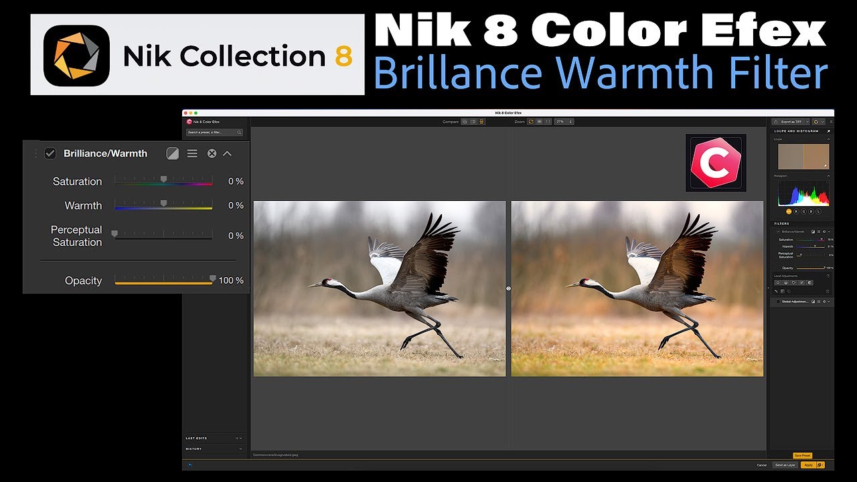
Task: Click the Loupe preview thumbnail
Action: pyautogui.click(x=803, y=157)
